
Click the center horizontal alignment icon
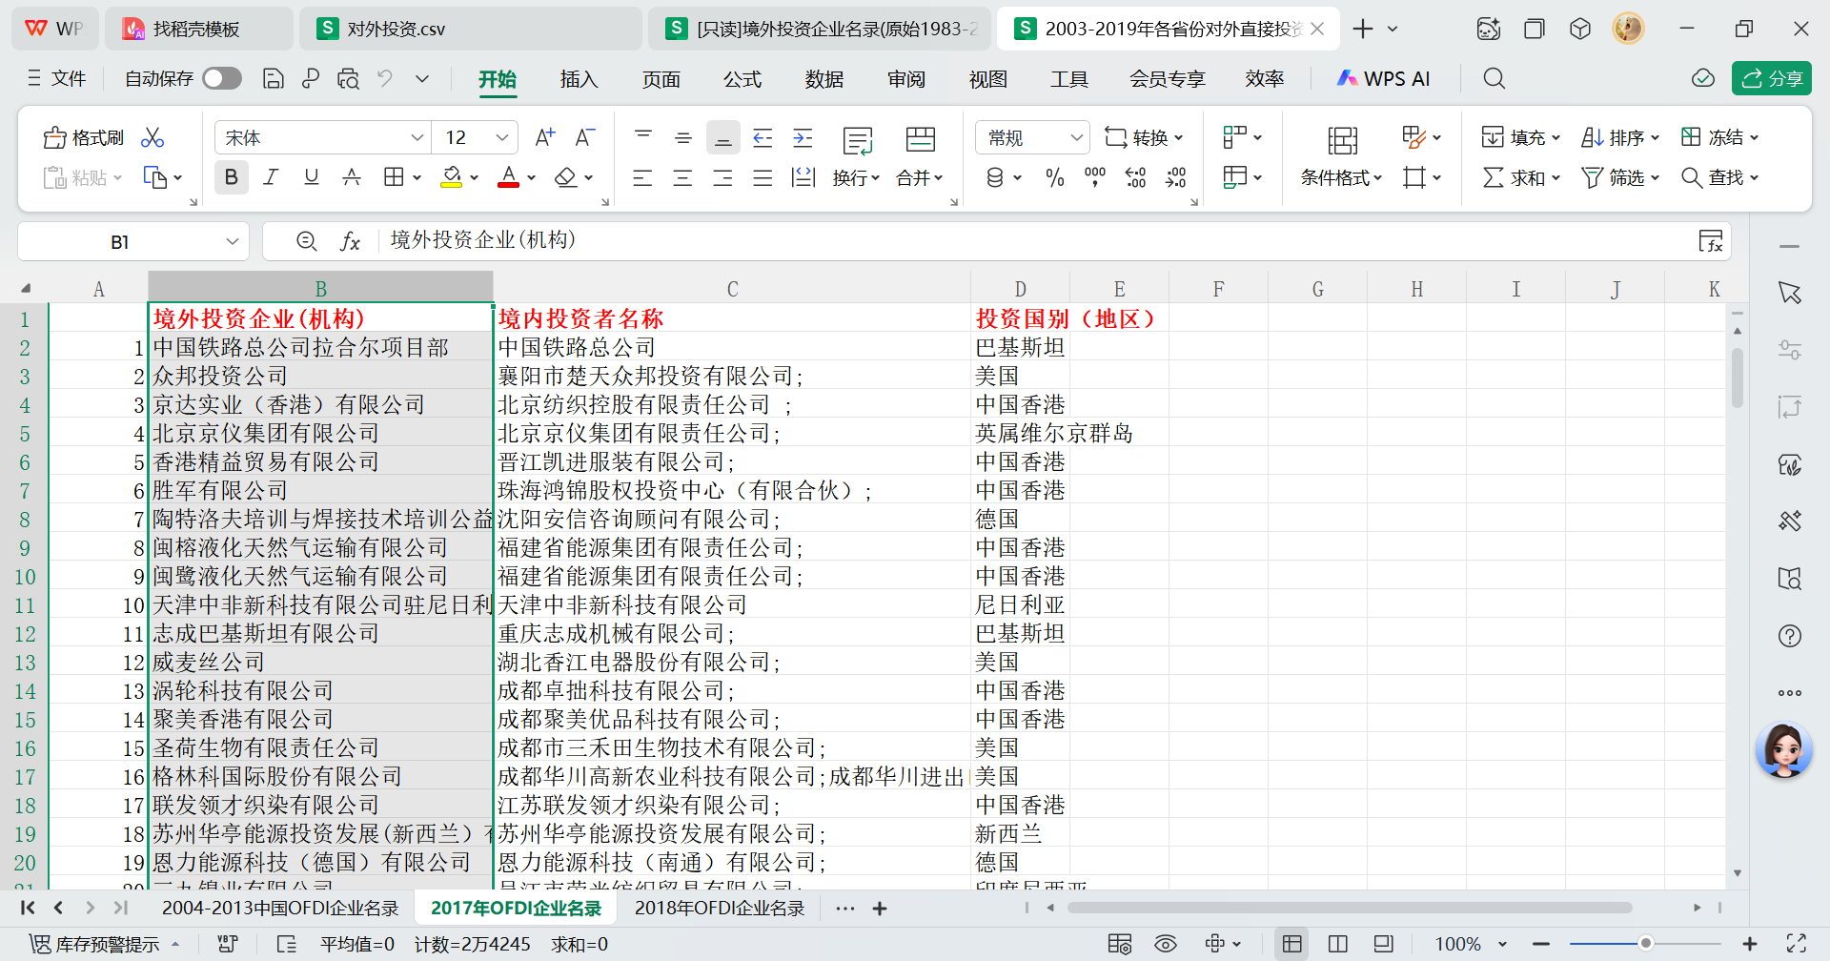coord(683,177)
